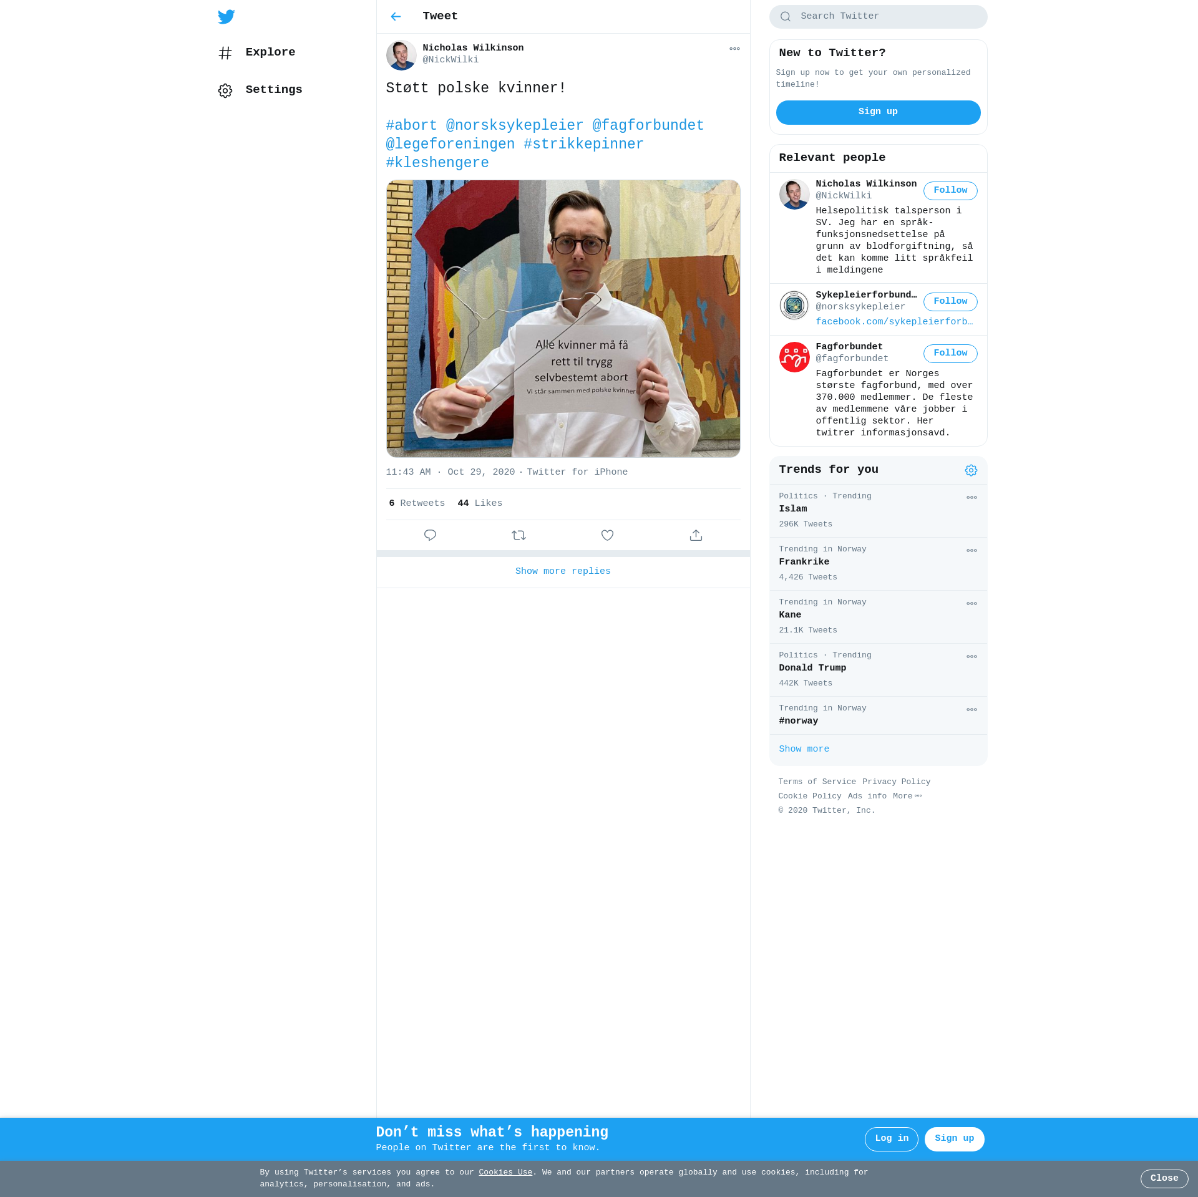
Task: Close the cookie notice
Action: coord(1164,1179)
